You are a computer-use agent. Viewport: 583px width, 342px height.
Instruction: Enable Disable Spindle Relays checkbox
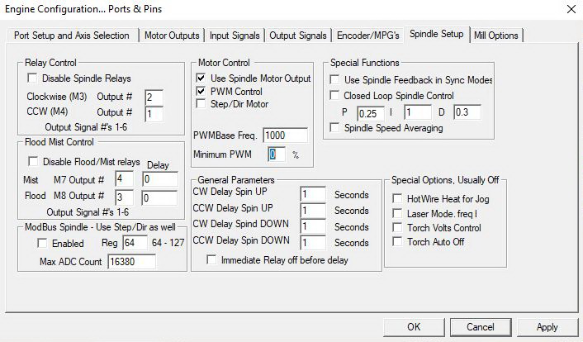(32, 78)
